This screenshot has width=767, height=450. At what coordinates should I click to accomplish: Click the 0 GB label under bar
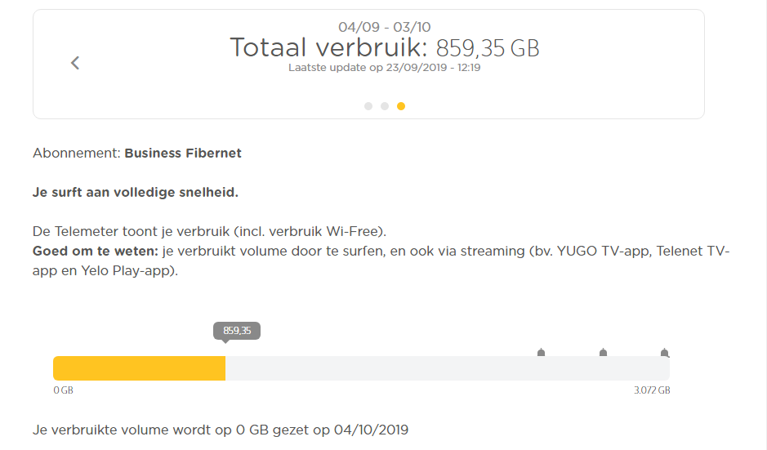(x=63, y=390)
